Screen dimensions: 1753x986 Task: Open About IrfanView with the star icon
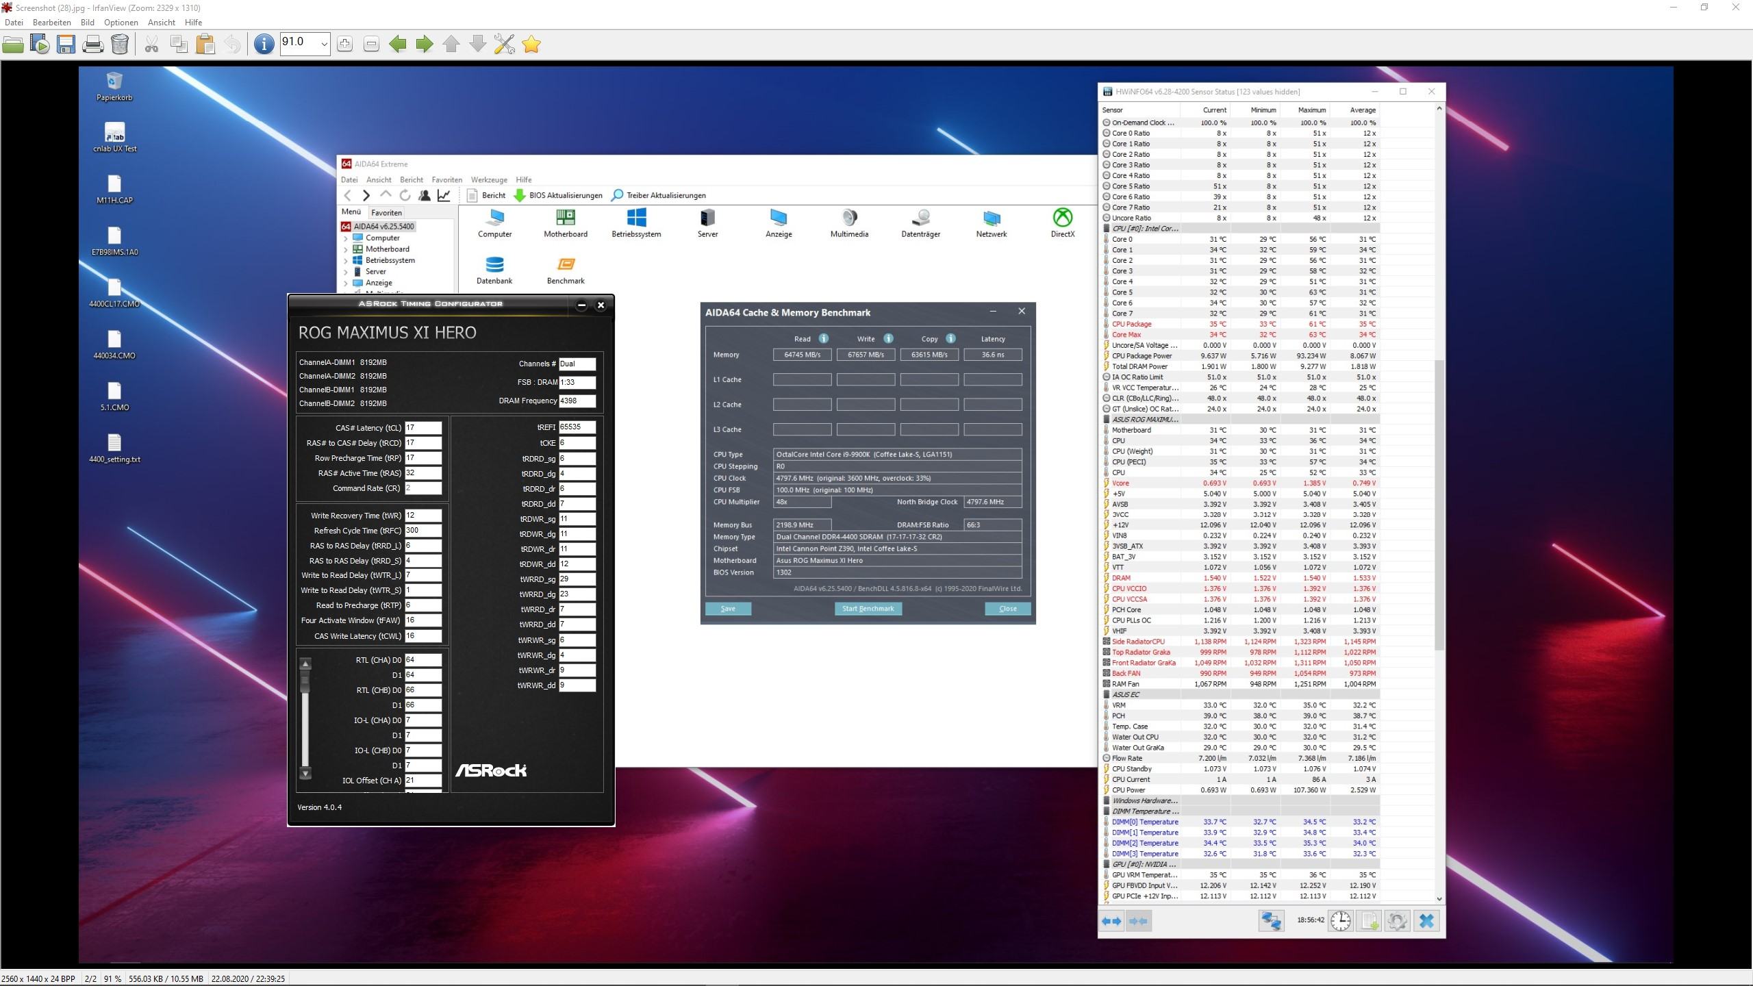point(531,45)
